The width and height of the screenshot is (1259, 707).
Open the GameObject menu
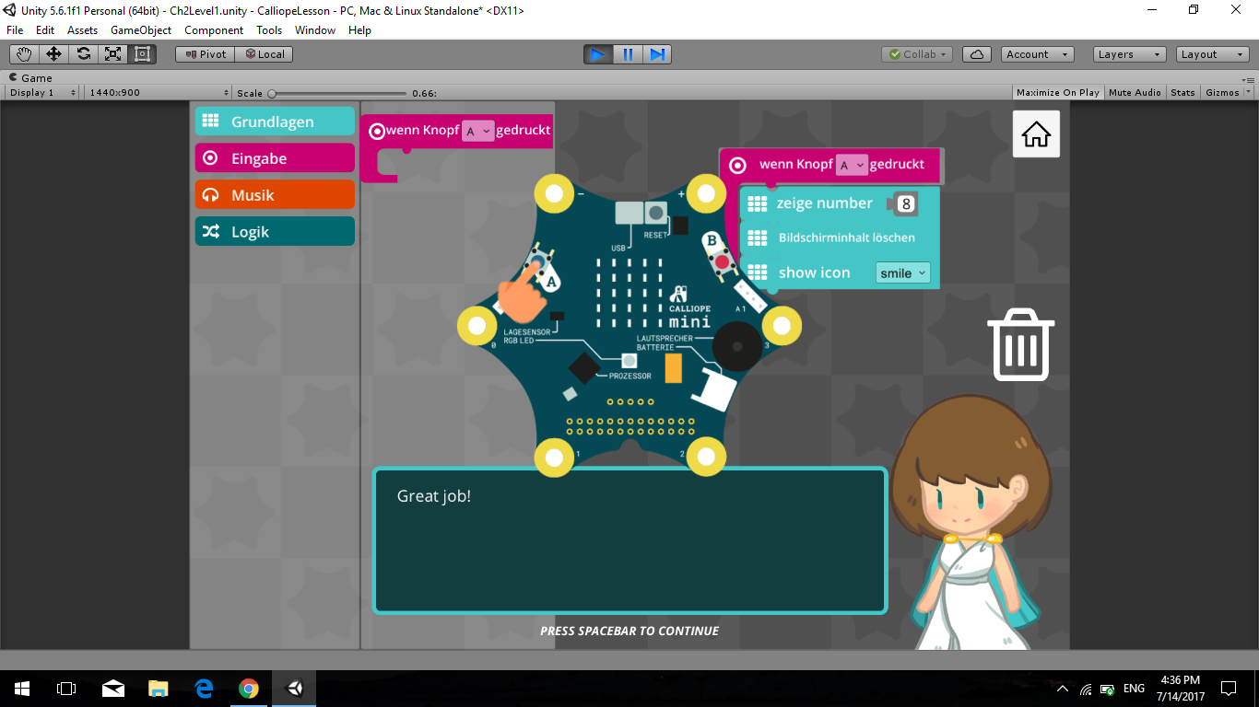coord(141,30)
